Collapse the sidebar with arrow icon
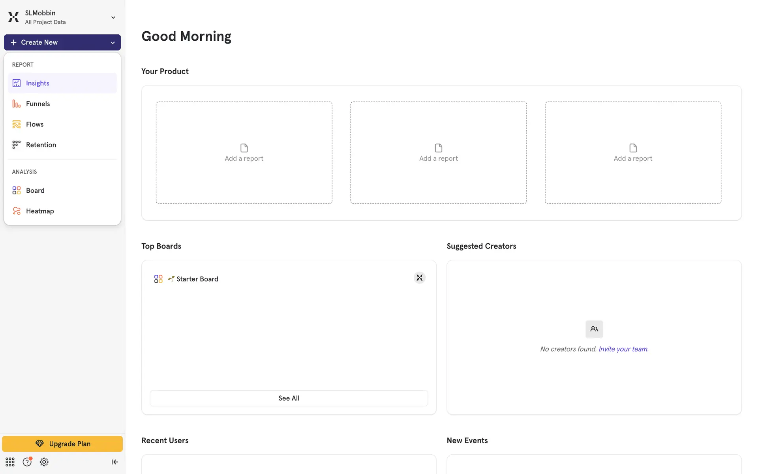This screenshot has height=474, width=758. tap(114, 462)
